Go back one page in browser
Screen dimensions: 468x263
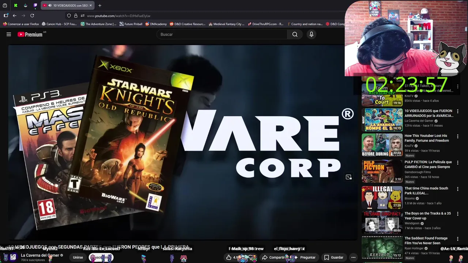(15, 16)
